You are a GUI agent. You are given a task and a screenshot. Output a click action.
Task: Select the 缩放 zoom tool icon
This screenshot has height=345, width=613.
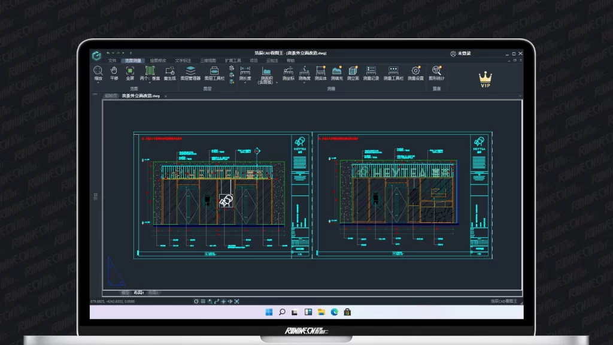pyautogui.click(x=98, y=71)
